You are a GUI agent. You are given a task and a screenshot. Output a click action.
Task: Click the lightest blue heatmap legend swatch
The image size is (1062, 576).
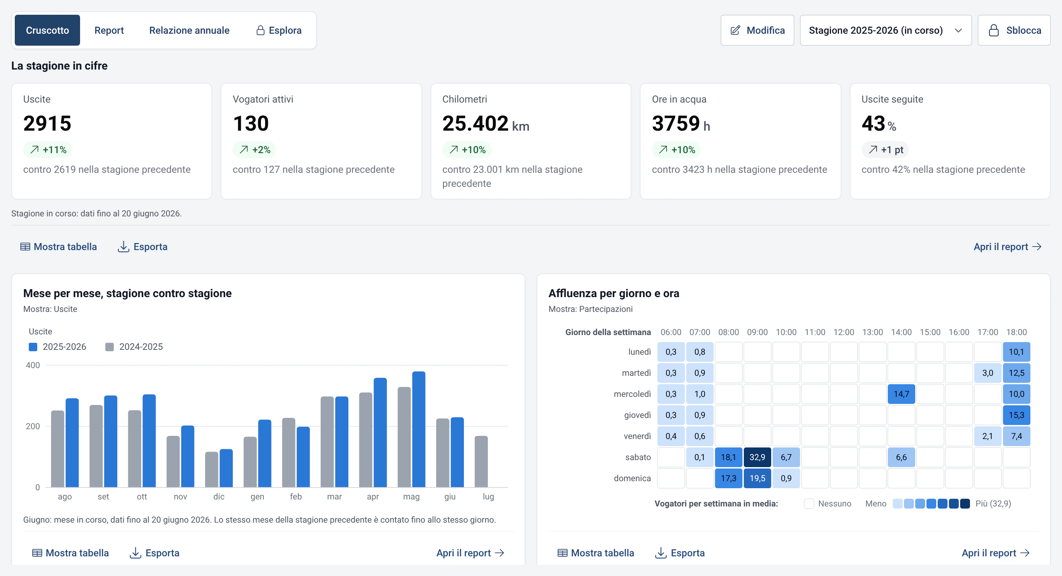pyautogui.click(x=898, y=503)
